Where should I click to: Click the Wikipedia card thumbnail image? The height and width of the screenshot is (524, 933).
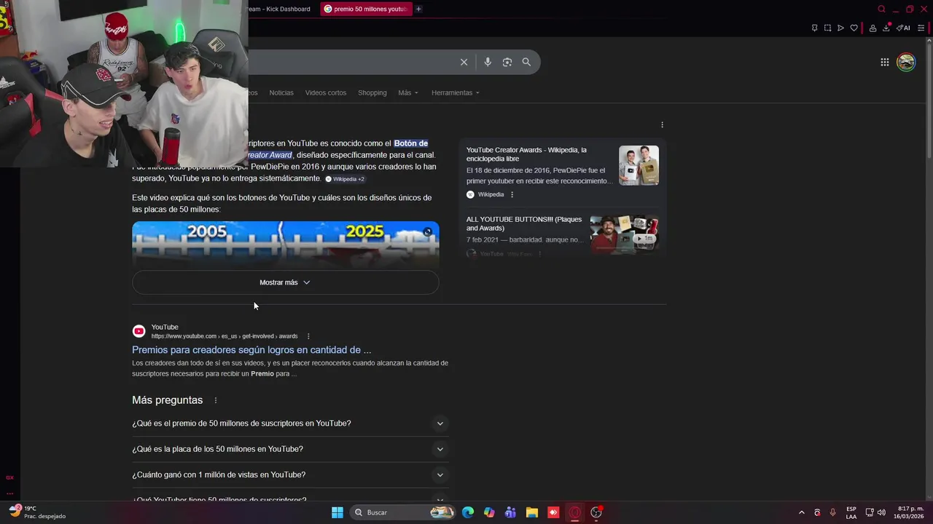pyautogui.click(x=639, y=165)
